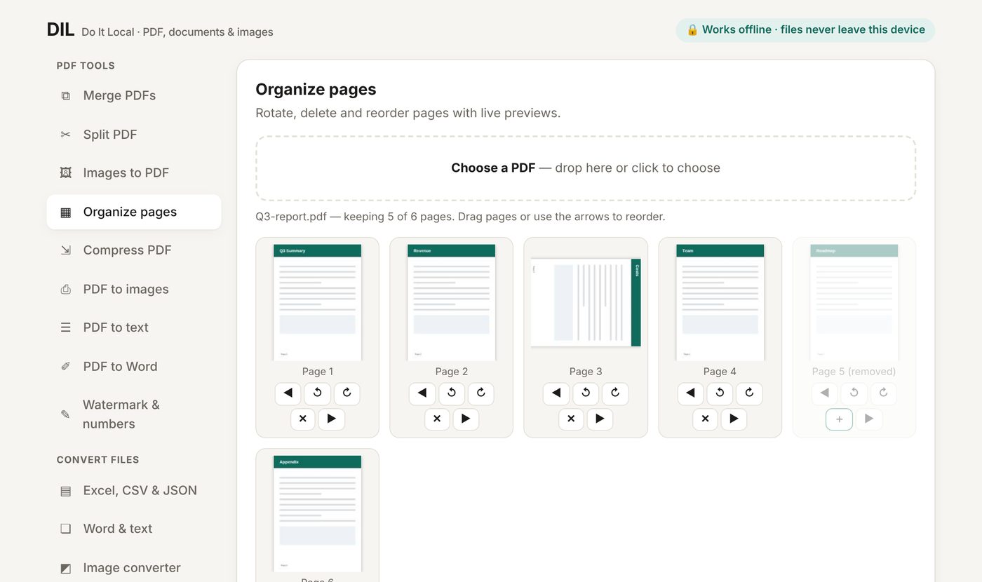Remove Page 3 with its X button

pyautogui.click(x=571, y=419)
